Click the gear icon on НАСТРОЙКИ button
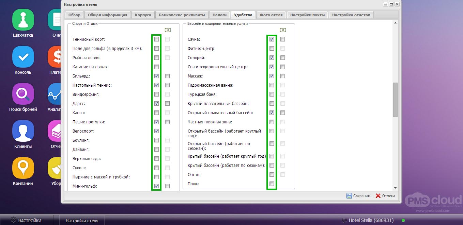463x225 pixels. click(14, 220)
